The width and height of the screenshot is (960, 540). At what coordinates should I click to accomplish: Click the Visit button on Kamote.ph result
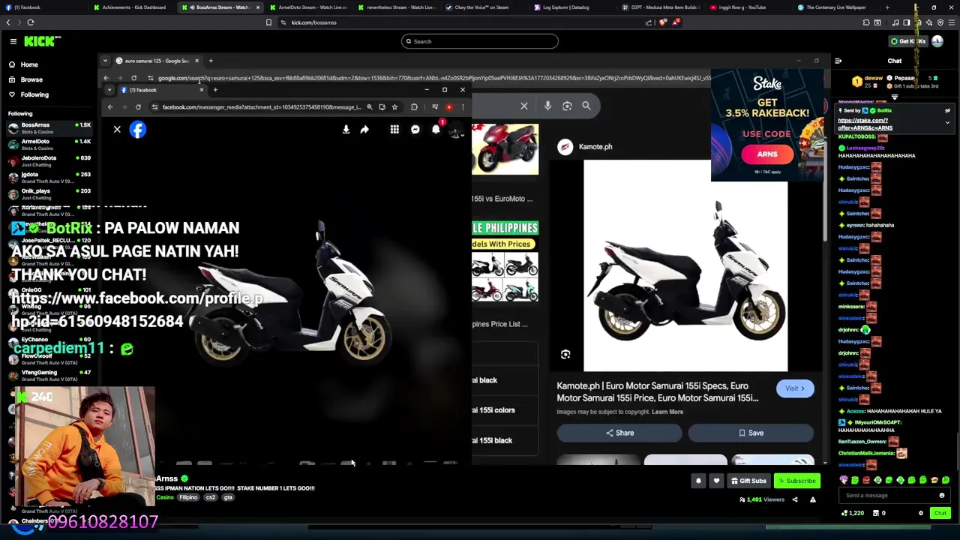(x=795, y=388)
